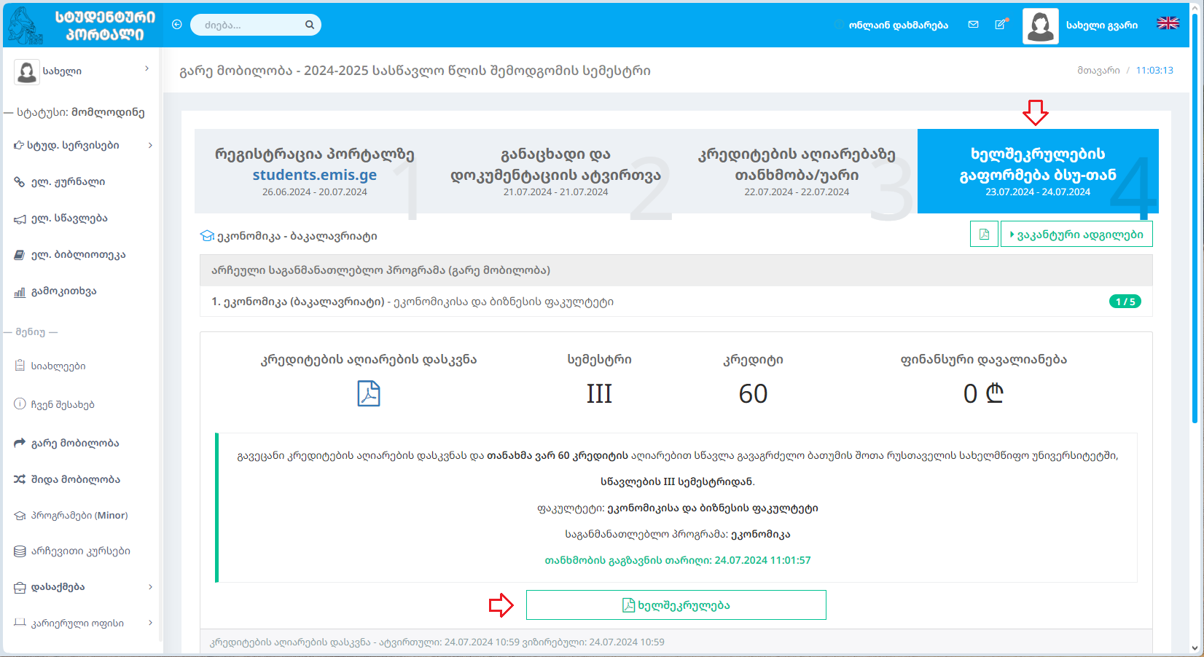Image resolution: width=1204 pixels, height=657 pixels.
Task: Click the home breadcrumb link
Action: click(x=1098, y=71)
